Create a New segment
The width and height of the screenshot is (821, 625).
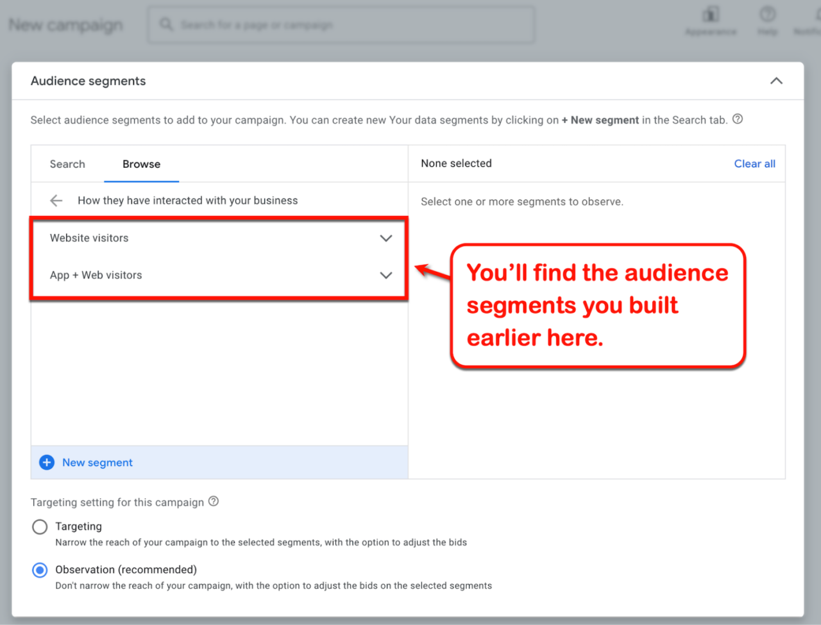(97, 462)
